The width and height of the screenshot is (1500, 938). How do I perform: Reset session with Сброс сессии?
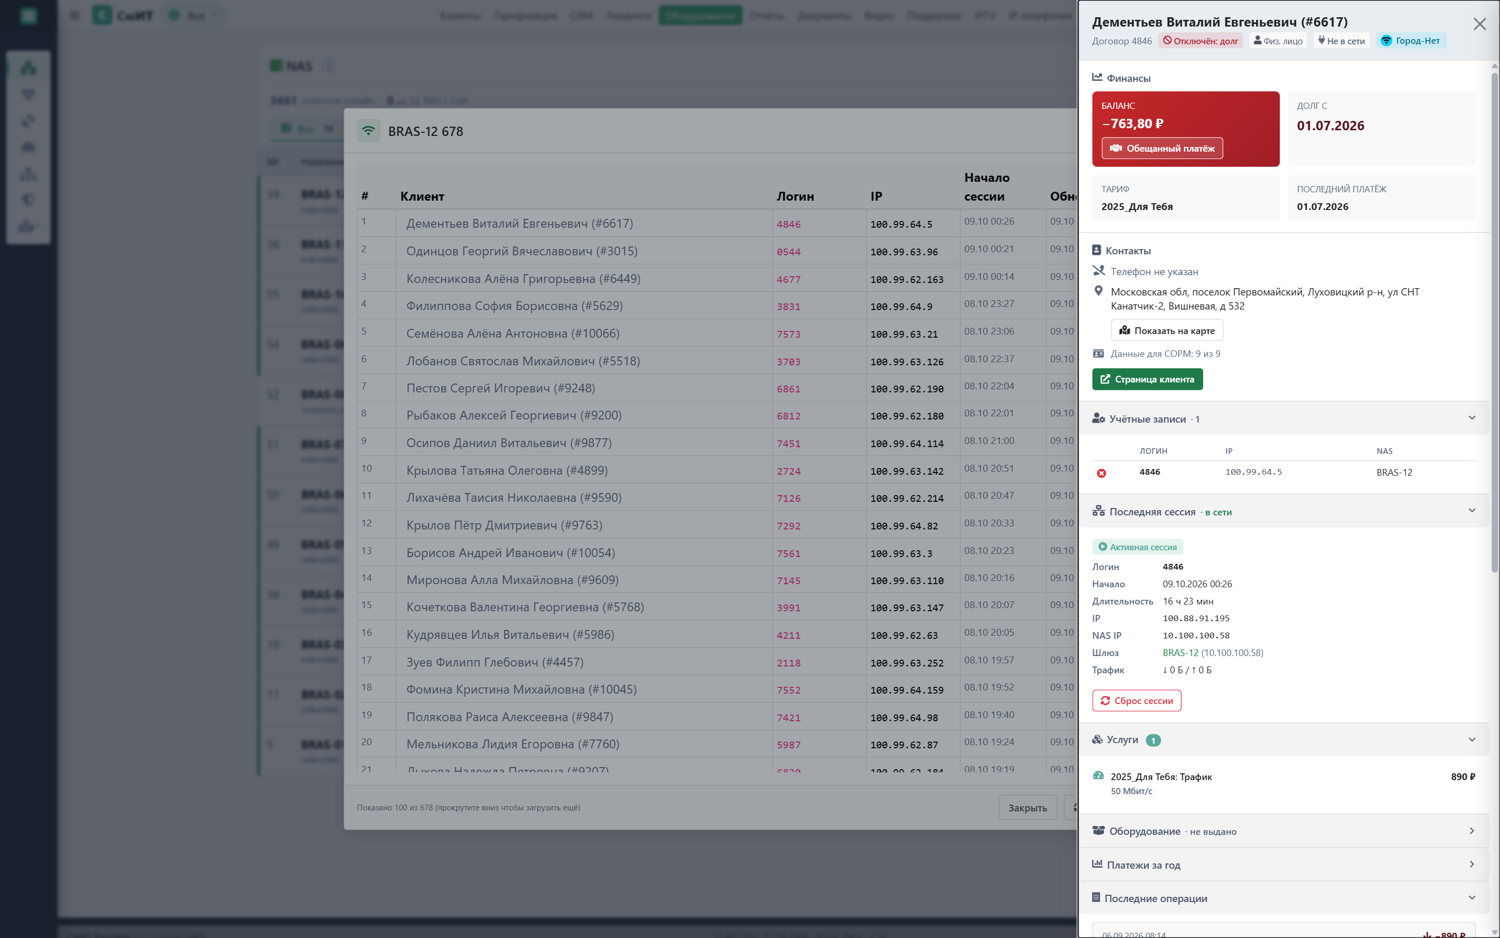1137,700
